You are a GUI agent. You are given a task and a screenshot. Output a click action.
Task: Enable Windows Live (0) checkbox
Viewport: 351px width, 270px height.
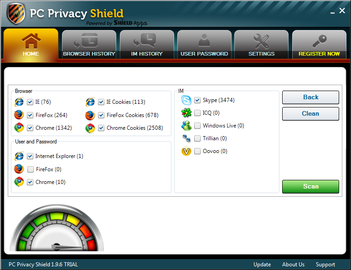pyautogui.click(x=197, y=126)
